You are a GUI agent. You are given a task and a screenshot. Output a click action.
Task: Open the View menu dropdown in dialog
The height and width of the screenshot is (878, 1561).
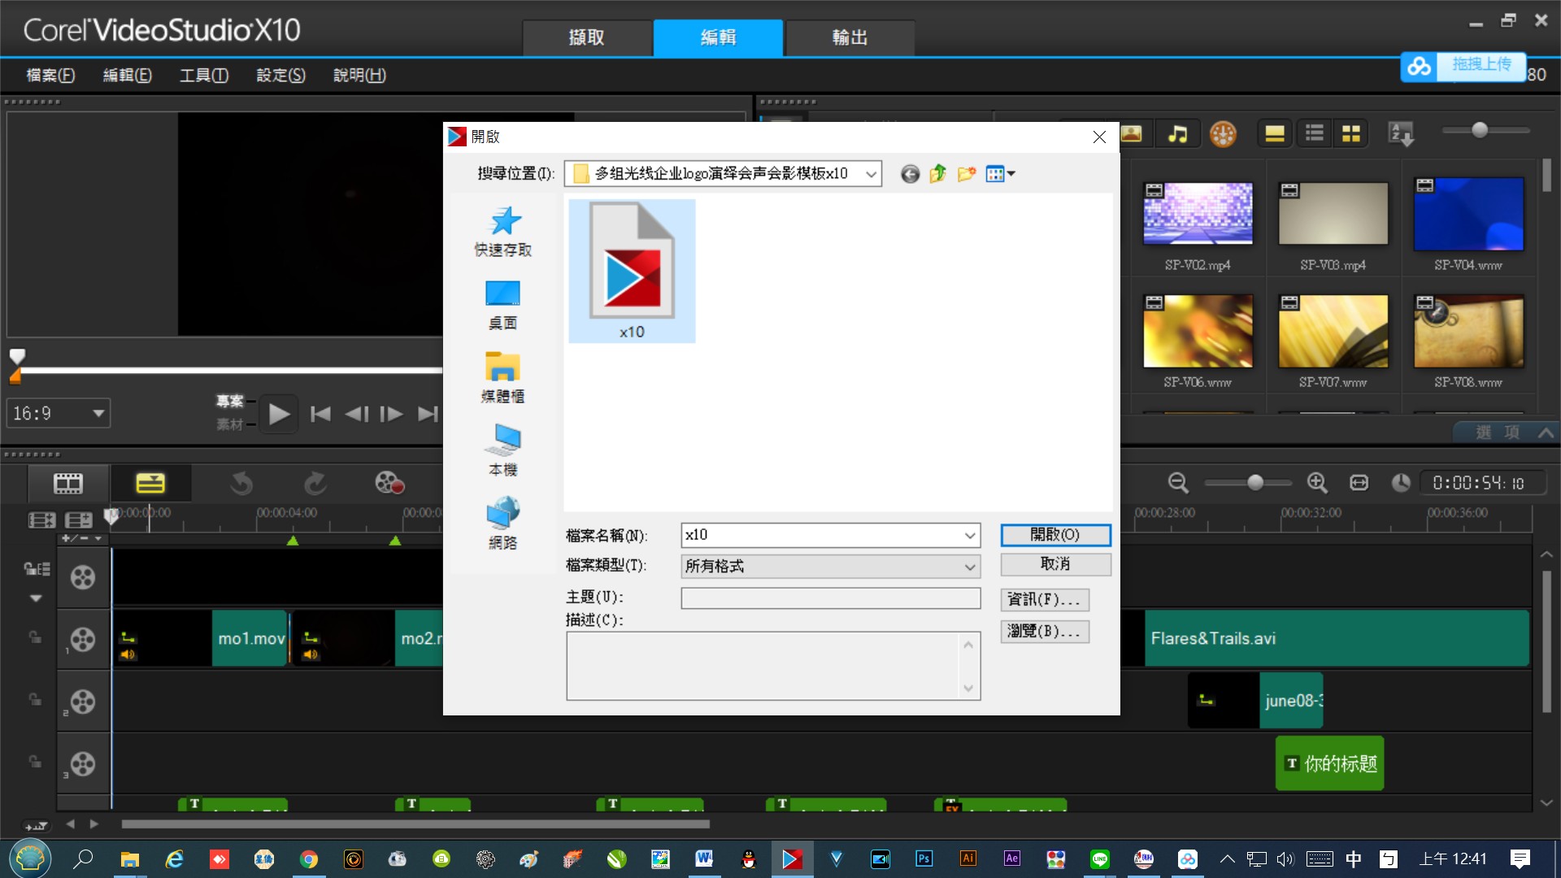pos(1001,174)
